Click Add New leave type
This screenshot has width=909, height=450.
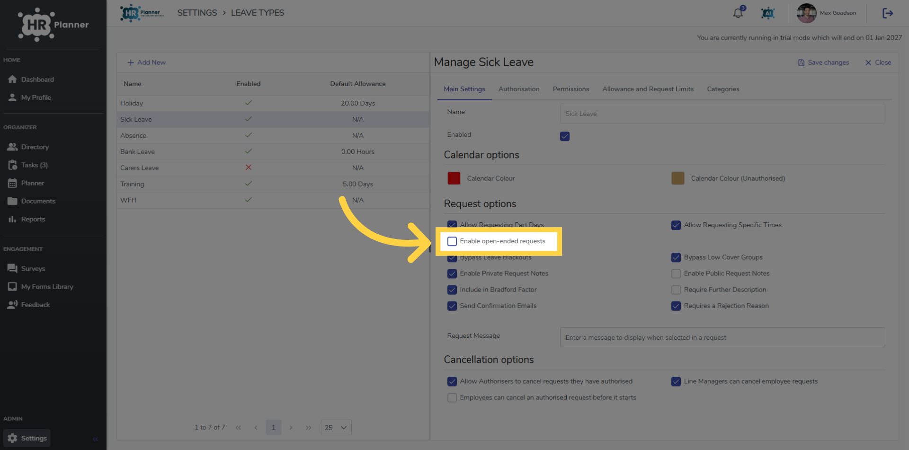pyautogui.click(x=146, y=62)
